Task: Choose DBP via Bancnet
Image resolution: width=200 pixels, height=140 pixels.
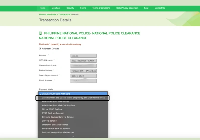Action: [73, 121]
